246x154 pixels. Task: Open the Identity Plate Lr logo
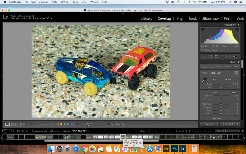(6, 17)
